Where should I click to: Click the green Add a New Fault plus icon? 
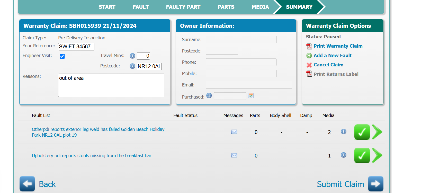[309, 56]
